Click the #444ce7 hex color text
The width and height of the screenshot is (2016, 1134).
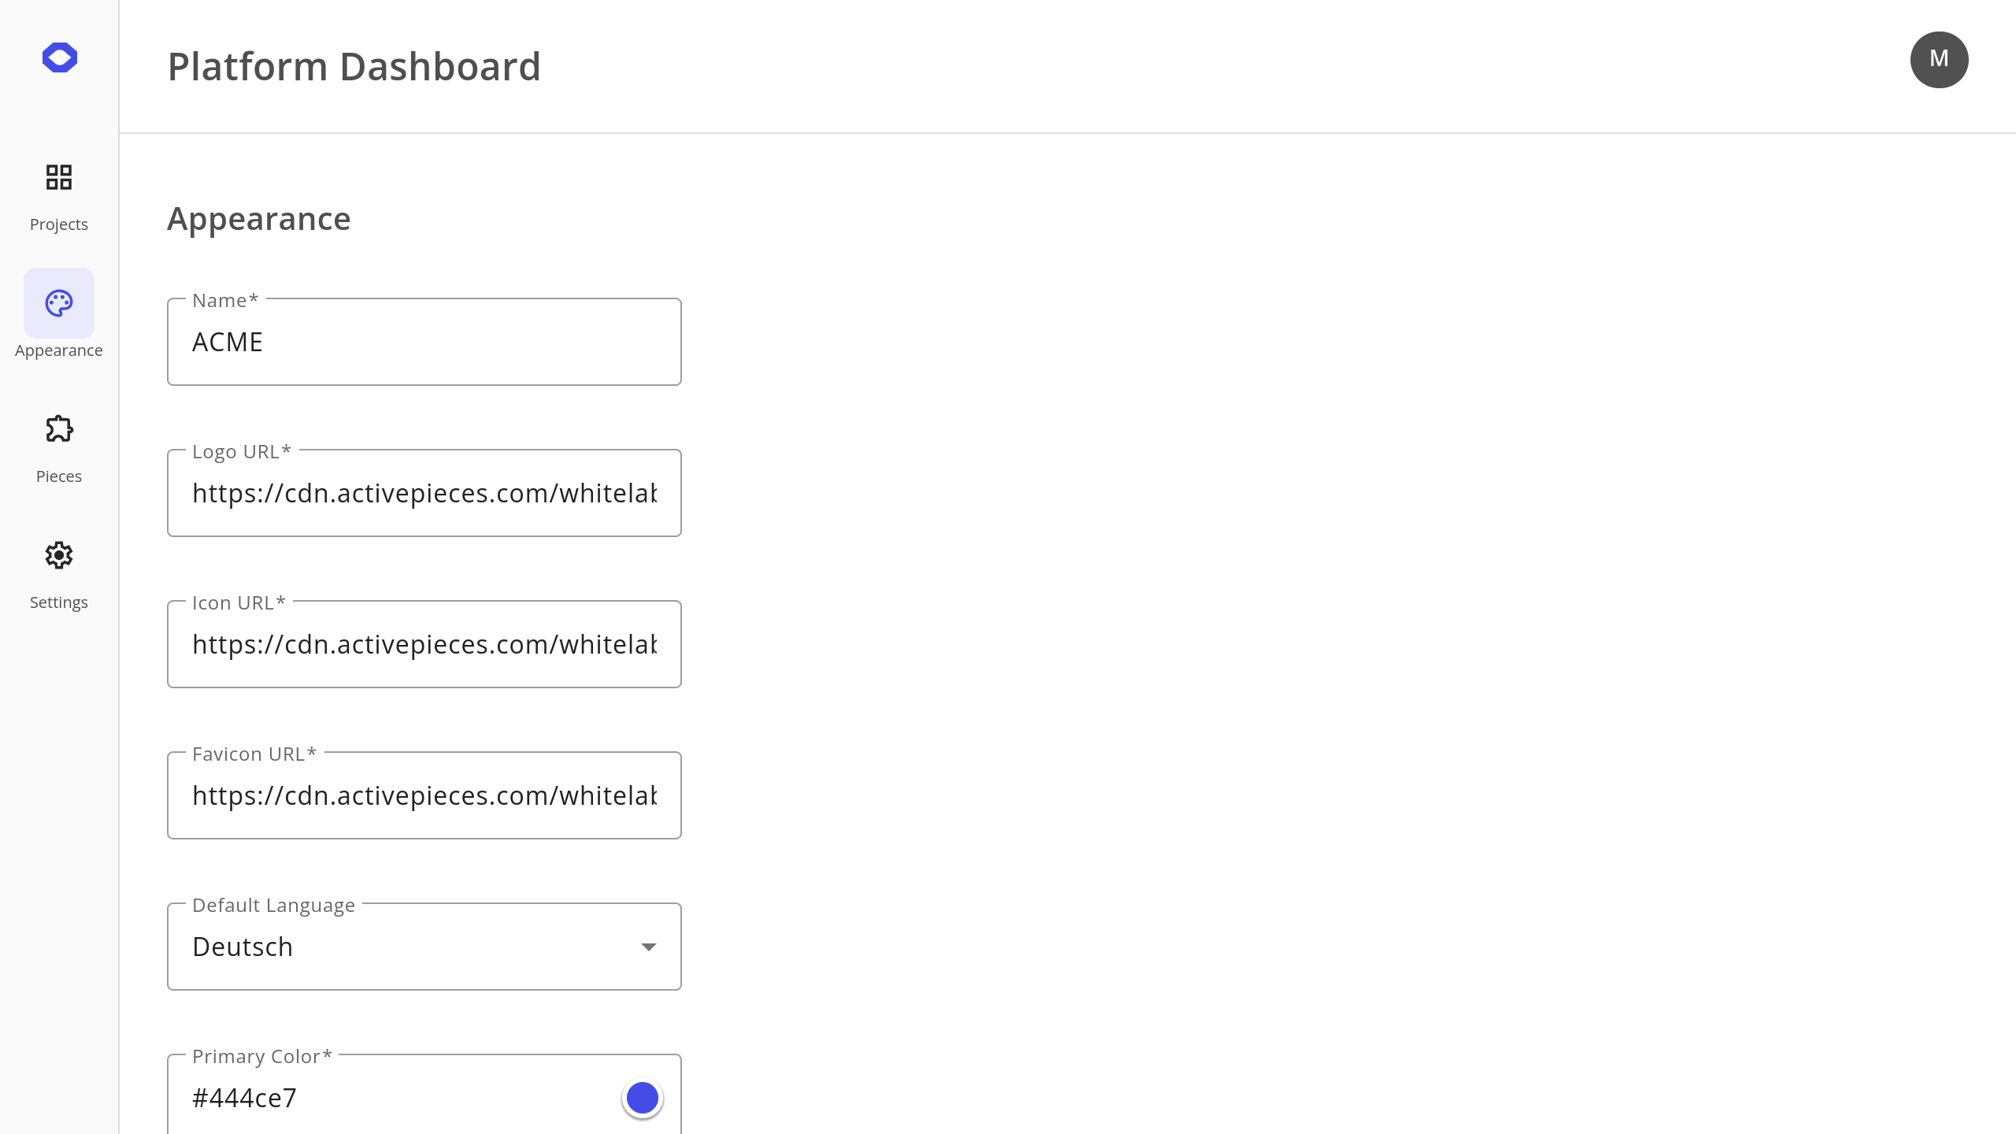(x=244, y=1098)
